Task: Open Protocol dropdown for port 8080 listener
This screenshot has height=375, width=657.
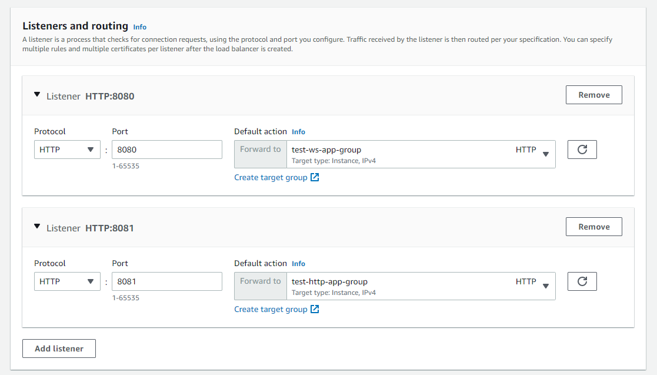Action: coord(66,150)
